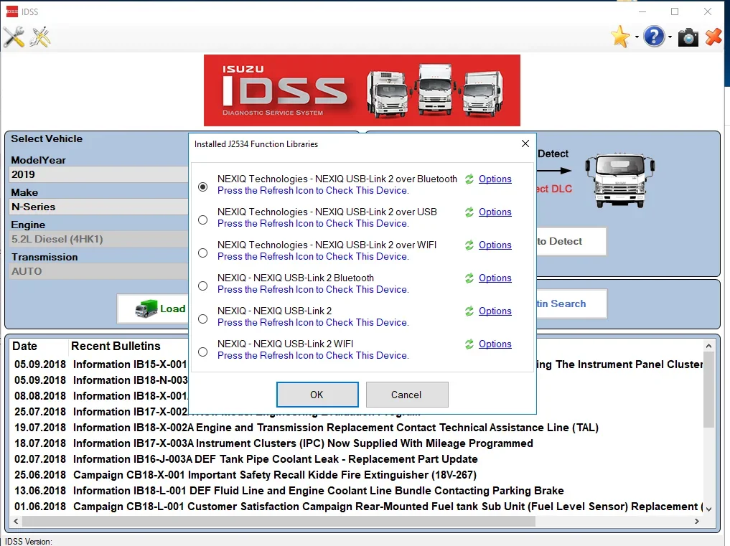Select plain NEXIQ USB-Link 2 radio button
The width and height of the screenshot is (730, 546).
[x=202, y=319]
